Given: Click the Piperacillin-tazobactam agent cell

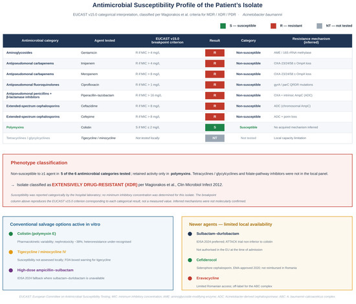Looking at the screenshot, I should coord(97,95).
